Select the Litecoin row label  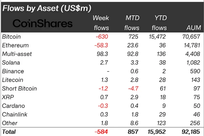pyautogui.click(x=13, y=80)
